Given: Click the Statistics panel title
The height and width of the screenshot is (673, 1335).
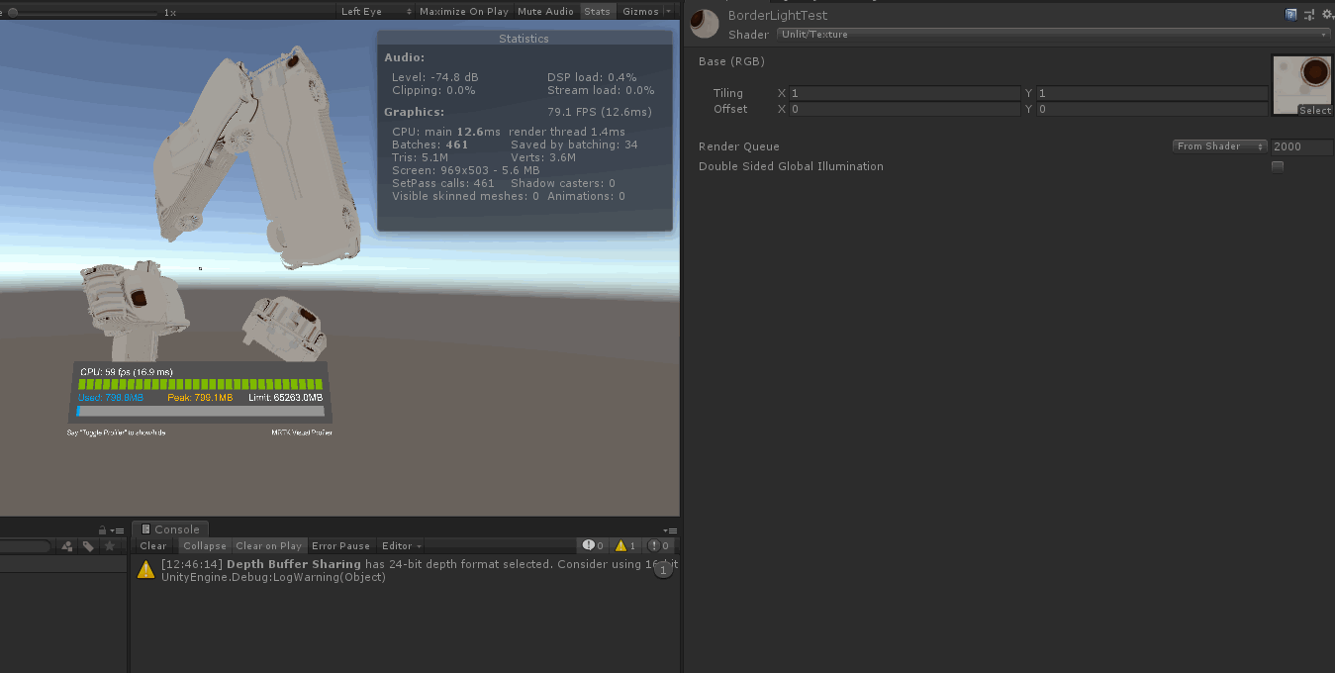Looking at the screenshot, I should 524,39.
